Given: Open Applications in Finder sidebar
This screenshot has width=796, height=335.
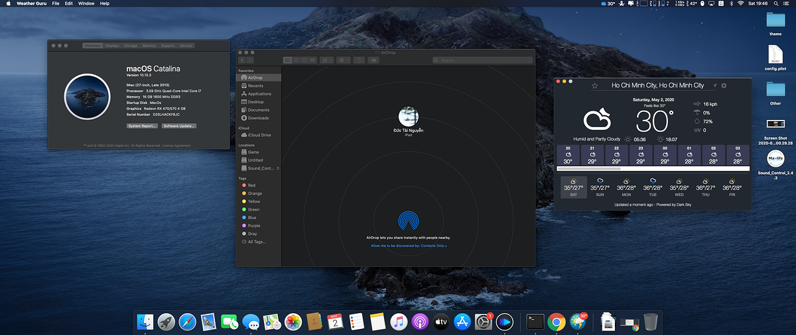Looking at the screenshot, I should (x=259, y=94).
